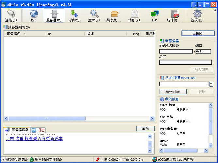Open the Options (选项) gear icon
The height and width of the screenshot is (163, 218).
point(197,15)
